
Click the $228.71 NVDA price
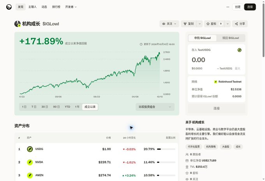click(x=104, y=162)
